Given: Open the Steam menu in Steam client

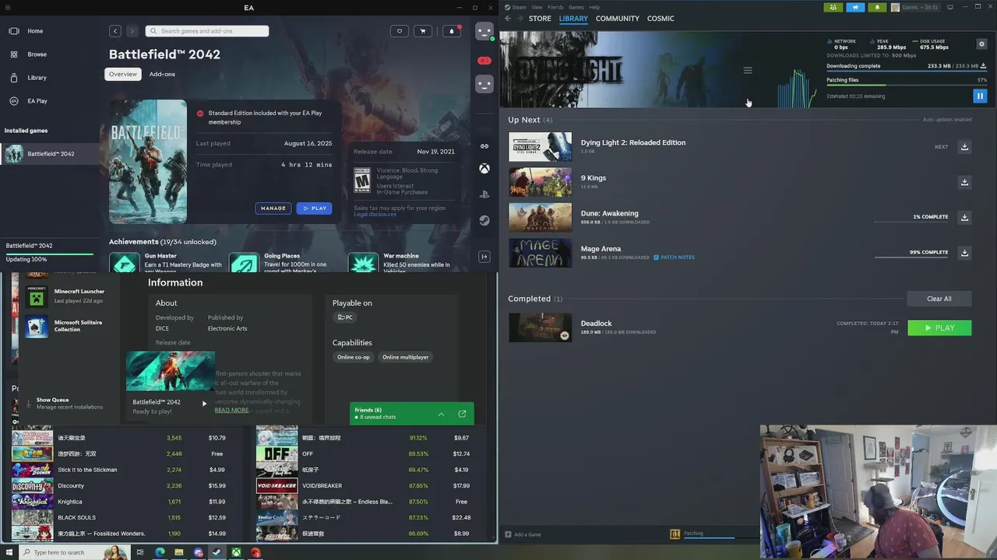Looking at the screenshot, I should (x=518, y=7).
